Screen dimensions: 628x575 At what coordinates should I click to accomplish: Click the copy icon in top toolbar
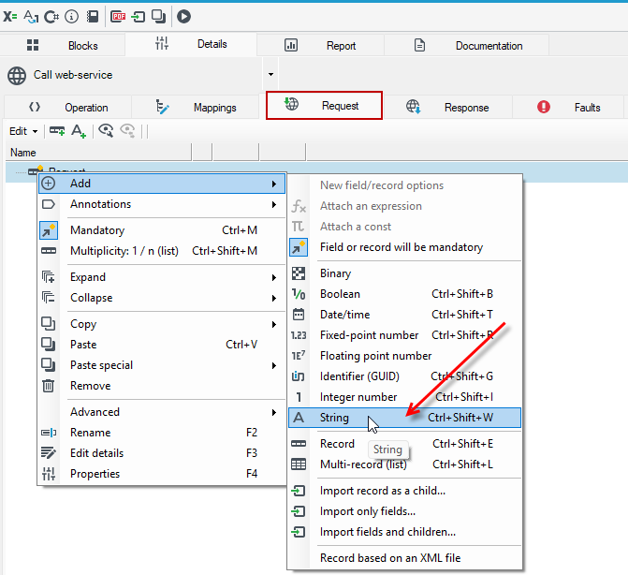point(158,17)
